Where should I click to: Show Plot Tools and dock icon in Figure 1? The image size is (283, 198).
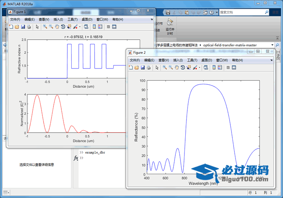pos(114,27)
